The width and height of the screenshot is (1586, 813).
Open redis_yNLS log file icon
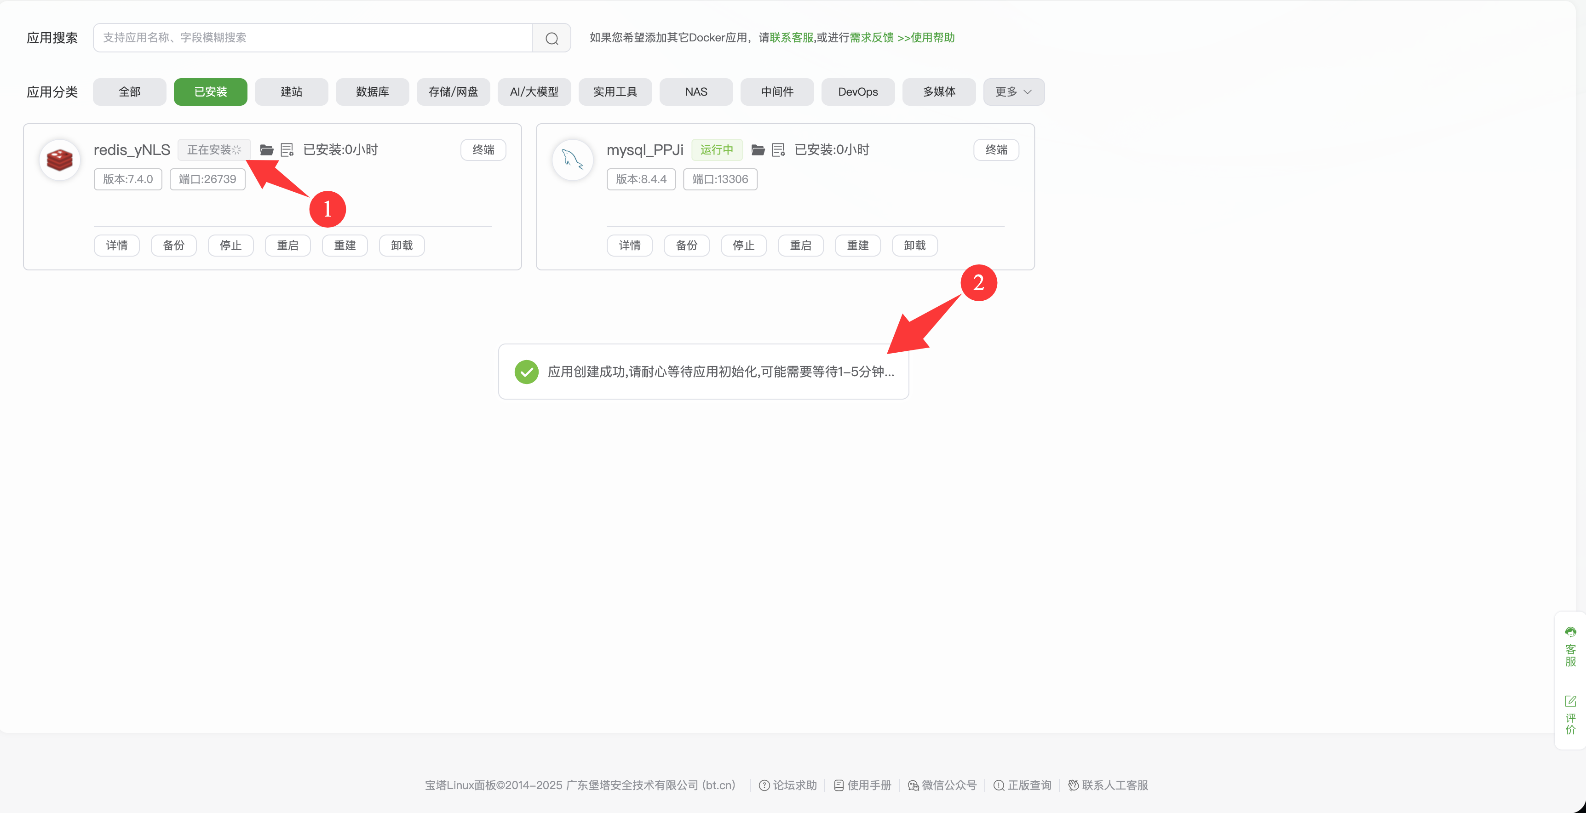[x=287, y=149]
